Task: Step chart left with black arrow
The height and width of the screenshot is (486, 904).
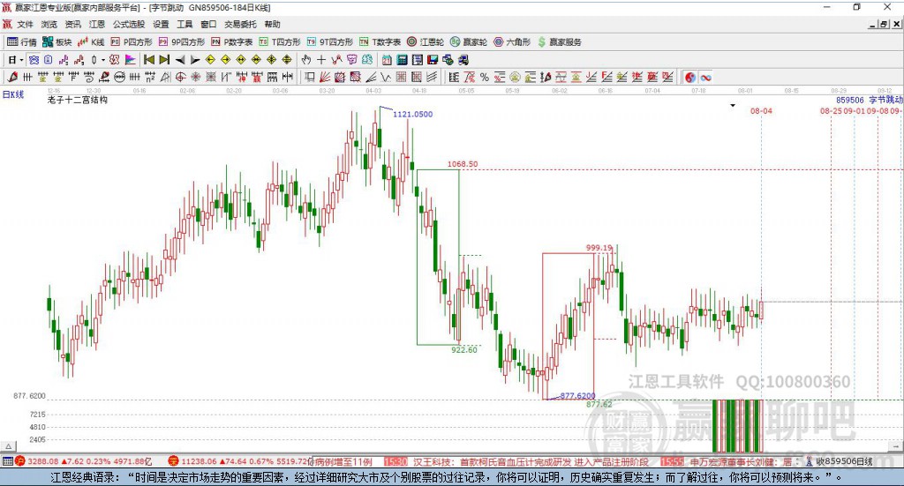Action: tap(180, 60)
